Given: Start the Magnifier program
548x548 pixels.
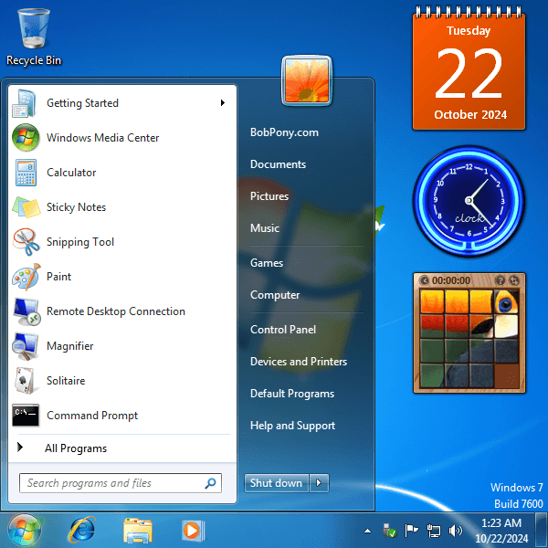Looking at the screenshot, I should (x=69, y=346).
